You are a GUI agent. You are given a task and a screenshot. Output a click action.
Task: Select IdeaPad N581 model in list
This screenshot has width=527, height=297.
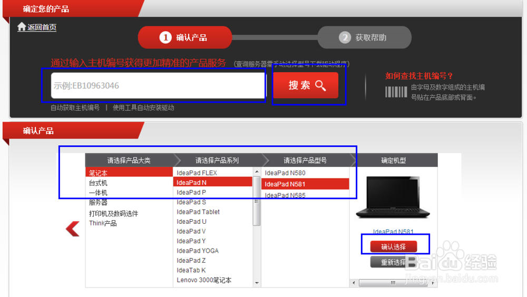pyautogui.click(x=305, y=184)
